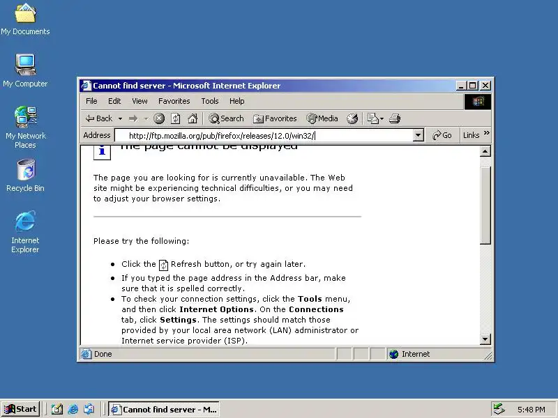Open the View menu

coord(139,101)
